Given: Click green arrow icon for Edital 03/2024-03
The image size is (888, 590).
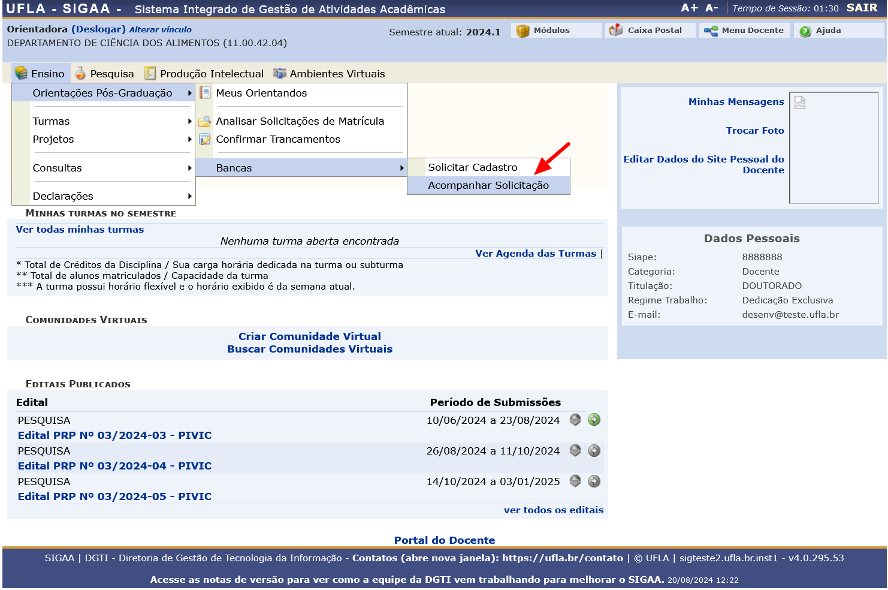Looking at the screenshot, I should [x=594, y=420].
